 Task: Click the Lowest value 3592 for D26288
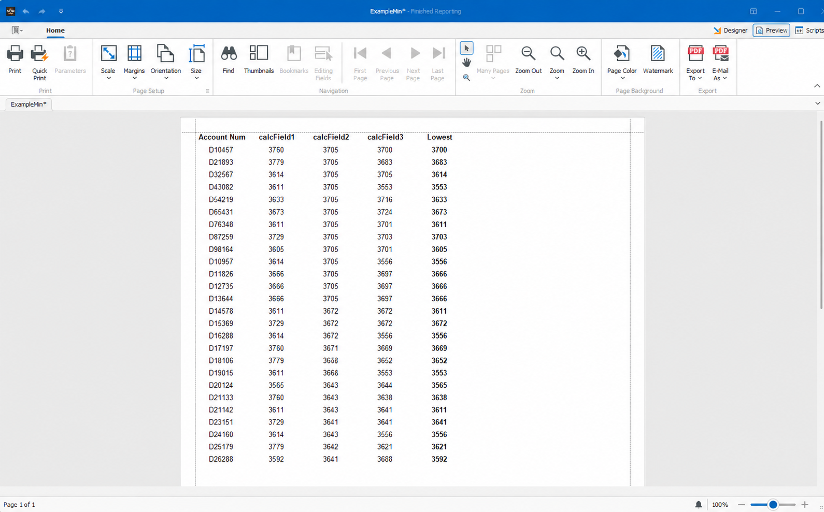pyautogui.click(x=439, y=459)
